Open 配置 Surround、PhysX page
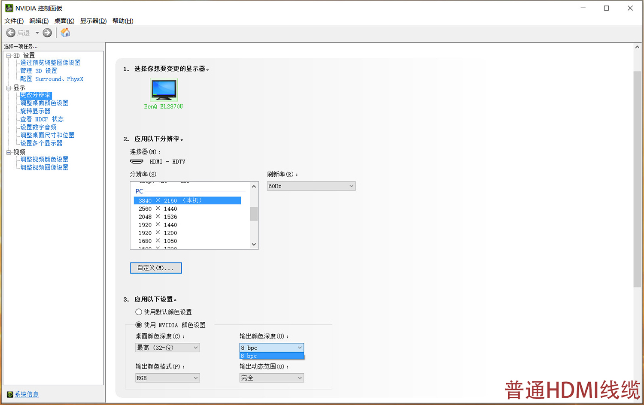The width and height of the screenshot is (644, 405). click(52, 79)
